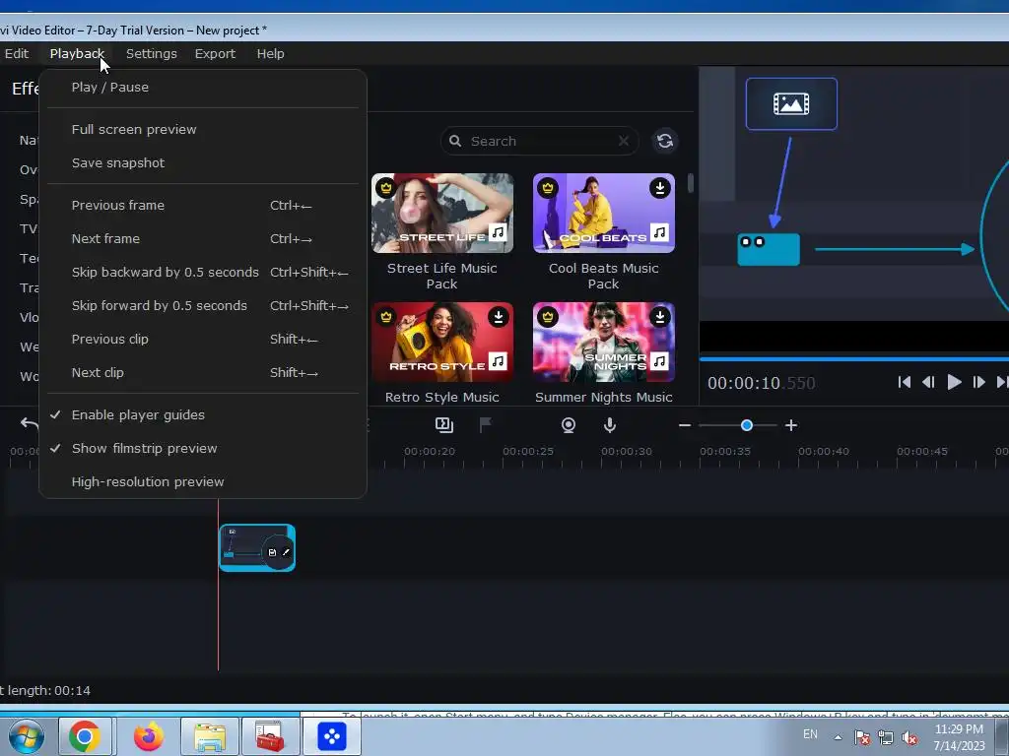Click music note icon on Street Life pack
This screenshot has height=756, width=1009.
coord(498,232)
